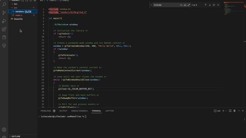Click line number 27 in the gutter
The width and height of the screenshot is (246, 138).
pyautogui.click(x=43, y=89)
